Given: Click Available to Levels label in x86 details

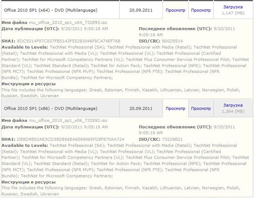Looking at the screenshot, I should (24, 145).
